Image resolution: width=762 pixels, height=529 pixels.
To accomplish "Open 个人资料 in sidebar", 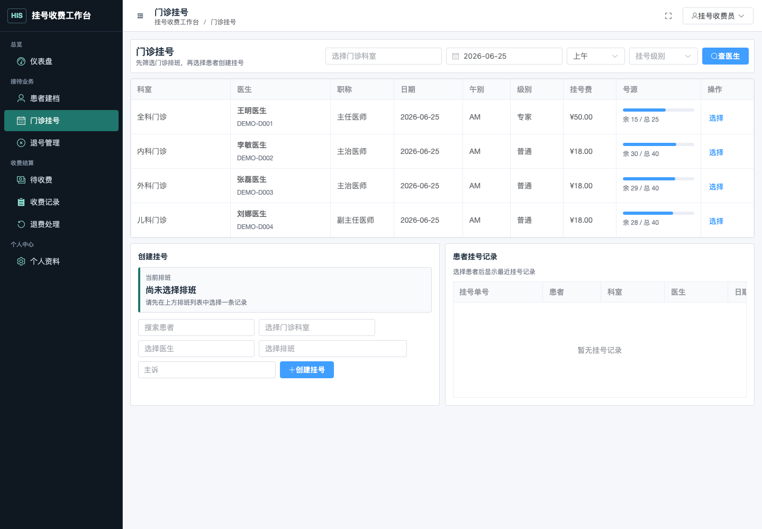I will [x=61, y=261].
